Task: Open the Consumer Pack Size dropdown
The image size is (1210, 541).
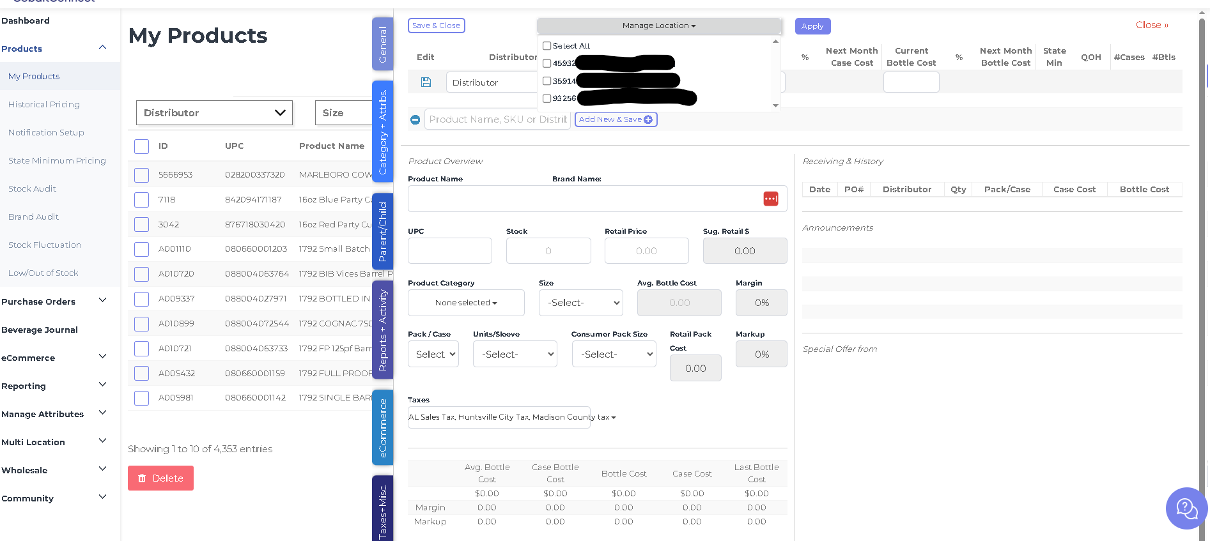Action: [614, 354]
